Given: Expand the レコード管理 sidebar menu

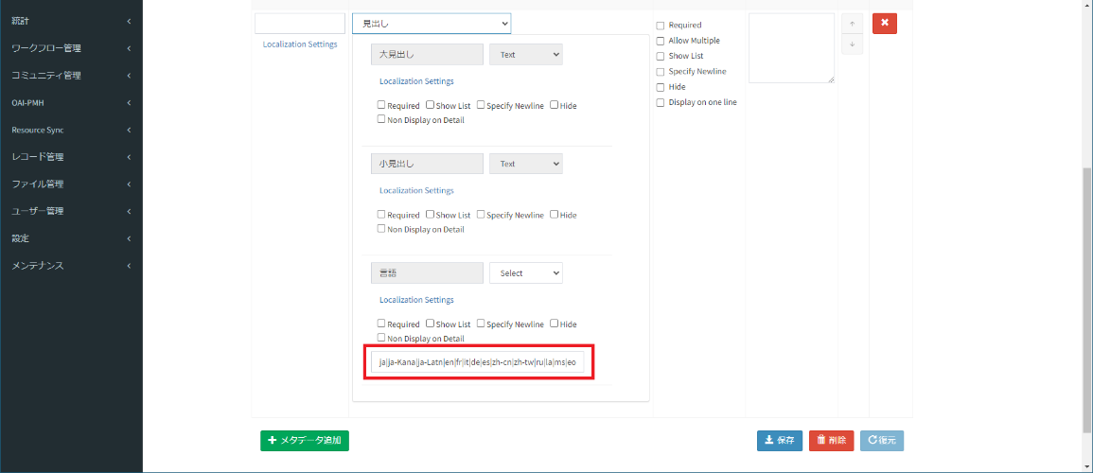Looking at the screenshot, I should (71, 157).
